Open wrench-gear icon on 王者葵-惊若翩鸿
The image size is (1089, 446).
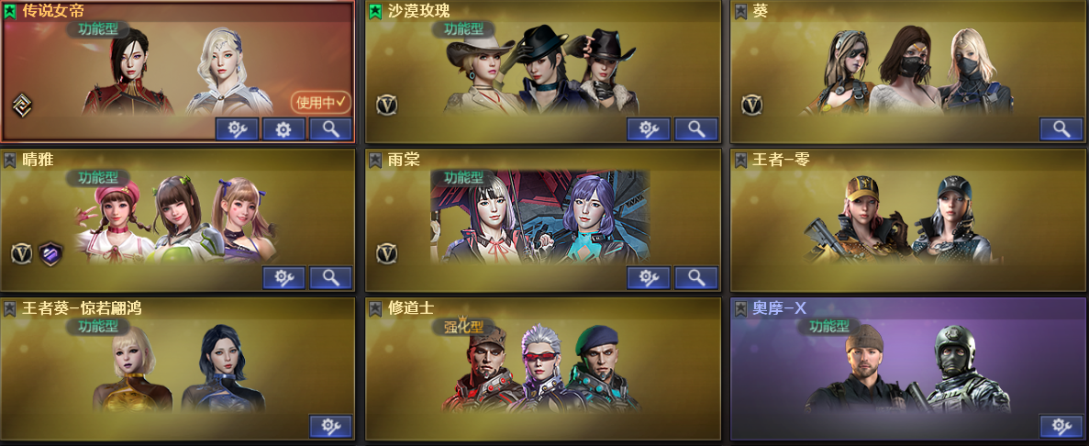coord(330,427)
